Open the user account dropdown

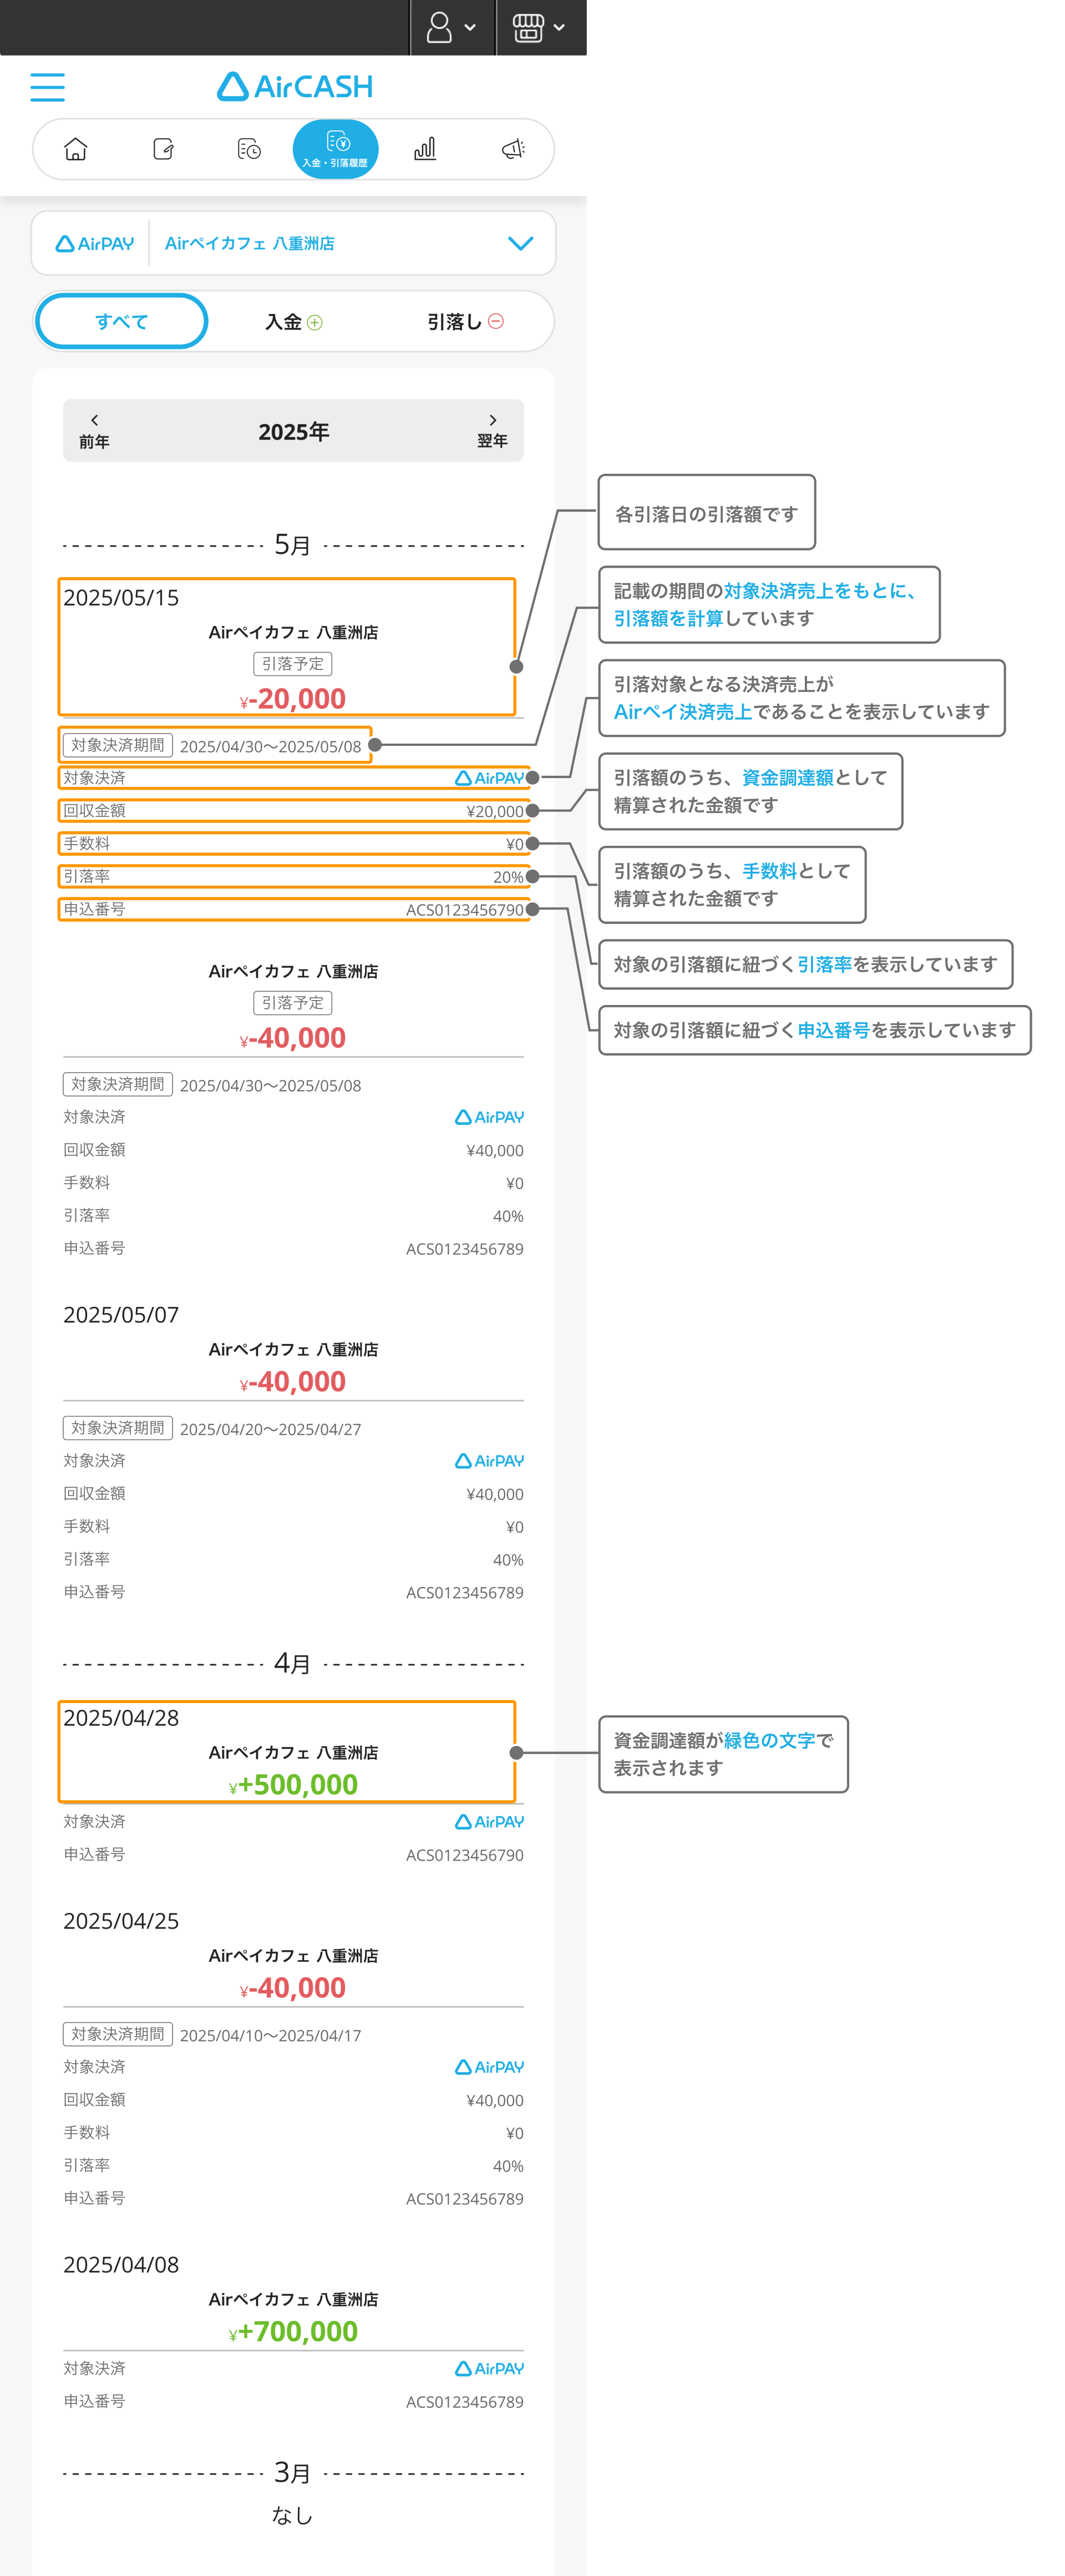tap(452, 27)
